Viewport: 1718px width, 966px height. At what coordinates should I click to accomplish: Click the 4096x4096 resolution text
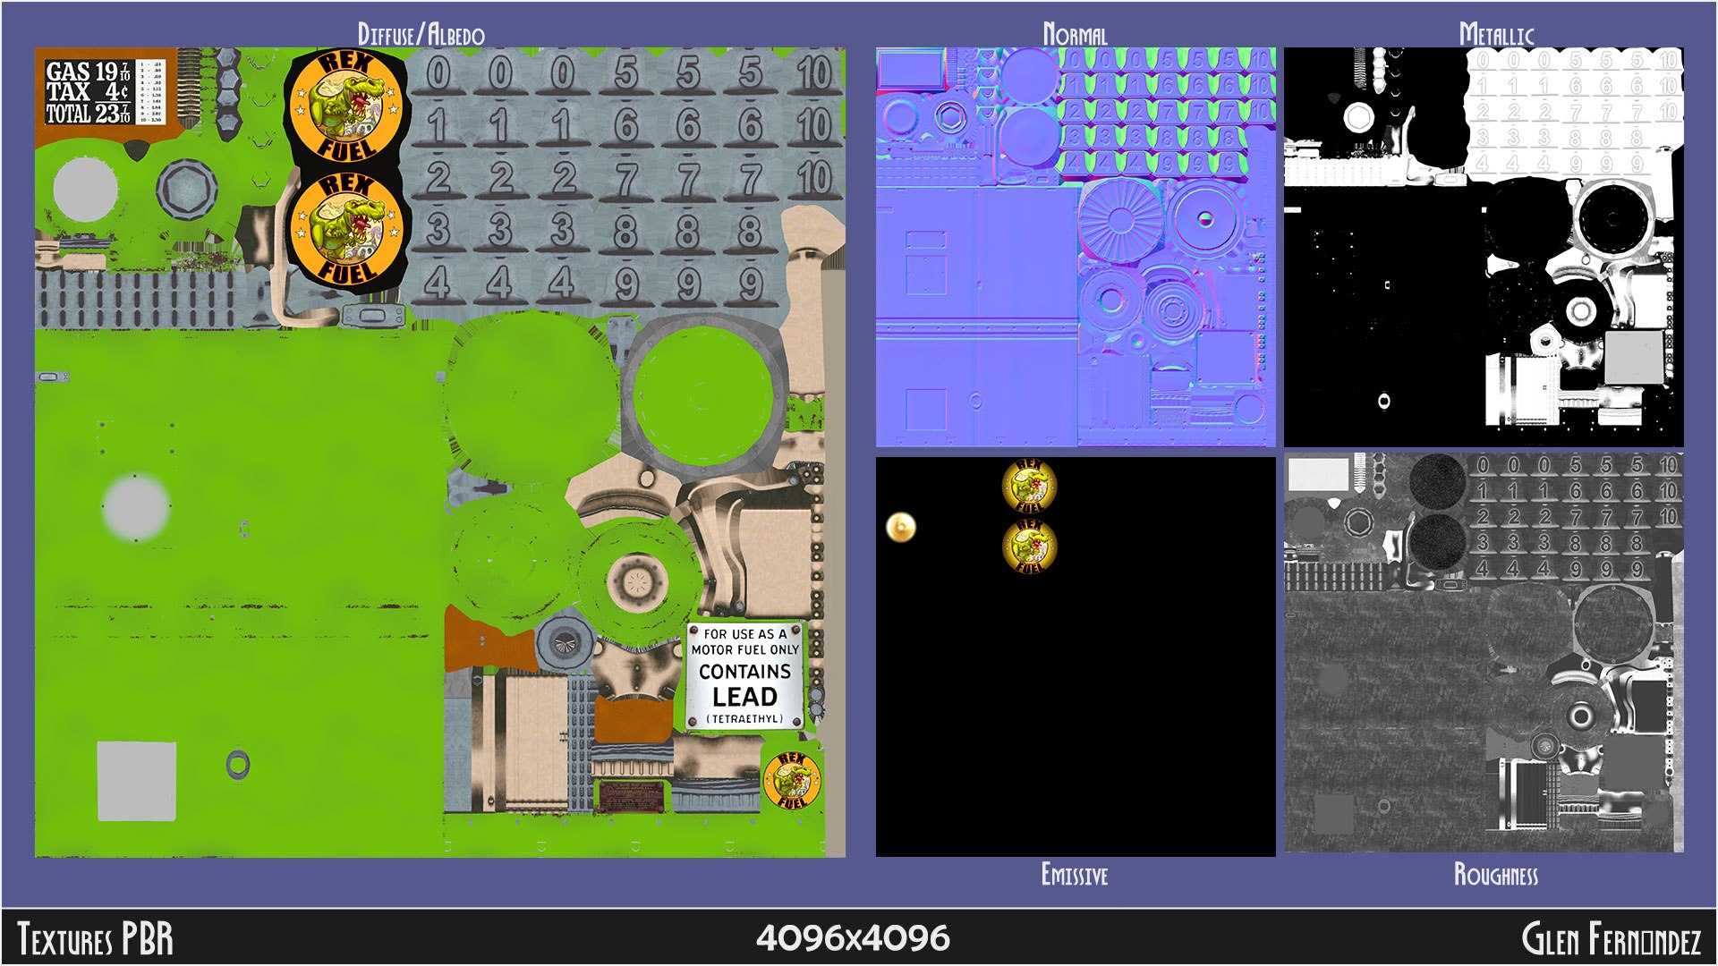click(x=853, y=938)
